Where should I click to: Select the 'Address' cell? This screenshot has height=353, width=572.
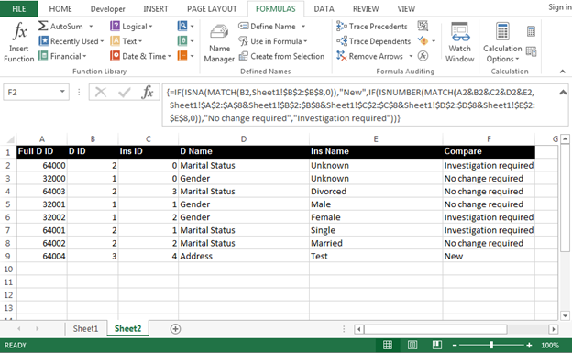(x=244, y=256)
